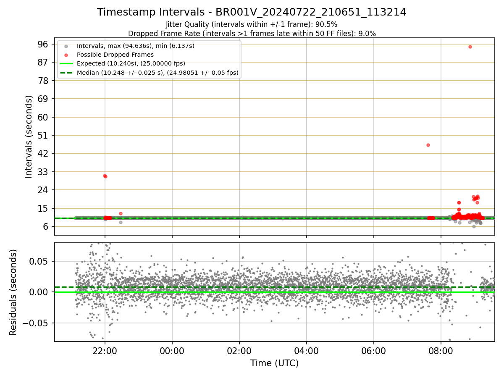This screenshot has height=378, width=504.
Task: Click the 42 y-axis tick label
Action: point(43,153)
